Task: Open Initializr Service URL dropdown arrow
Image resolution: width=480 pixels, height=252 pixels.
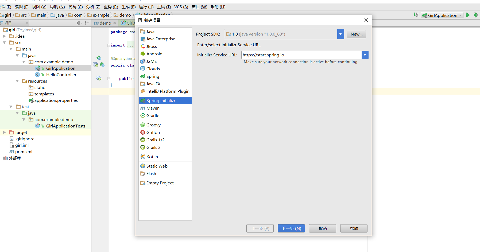Action: pyautogui.click(x=365, y=55)
